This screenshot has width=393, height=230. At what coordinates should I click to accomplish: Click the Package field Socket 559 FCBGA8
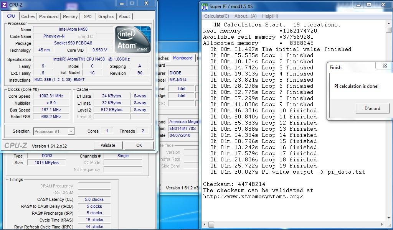coord(73,43)
